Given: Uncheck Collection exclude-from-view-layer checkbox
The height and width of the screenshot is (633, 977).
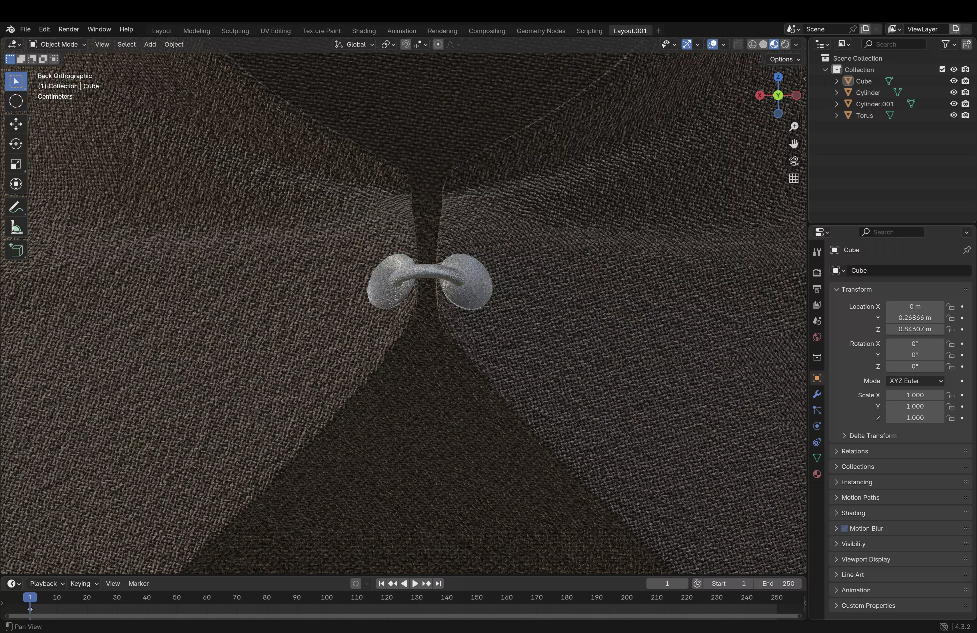Looking at the screenshot, I should click(x=942, y=69).
